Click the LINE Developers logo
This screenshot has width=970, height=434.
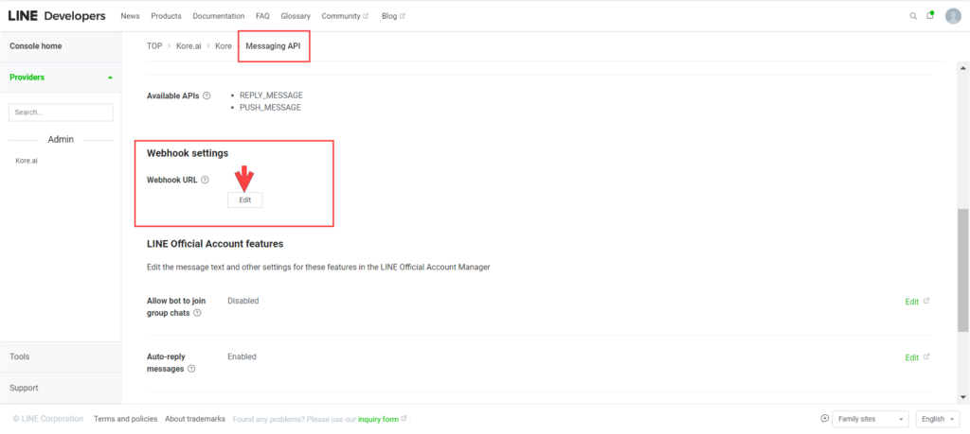click(59, 16)
